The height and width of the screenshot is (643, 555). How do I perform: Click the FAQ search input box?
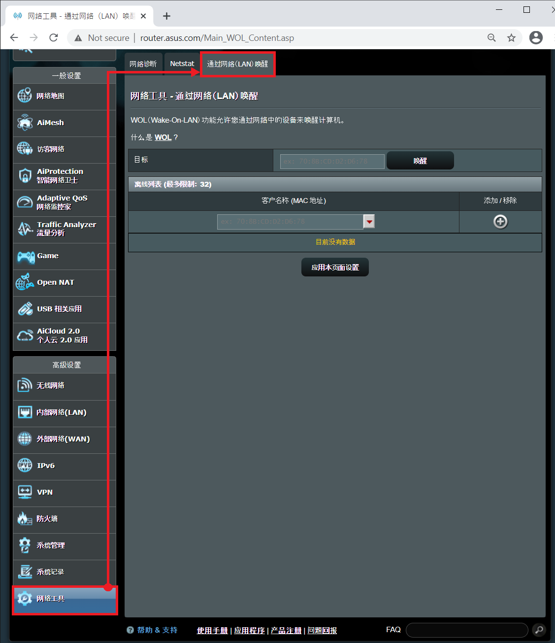467,630
